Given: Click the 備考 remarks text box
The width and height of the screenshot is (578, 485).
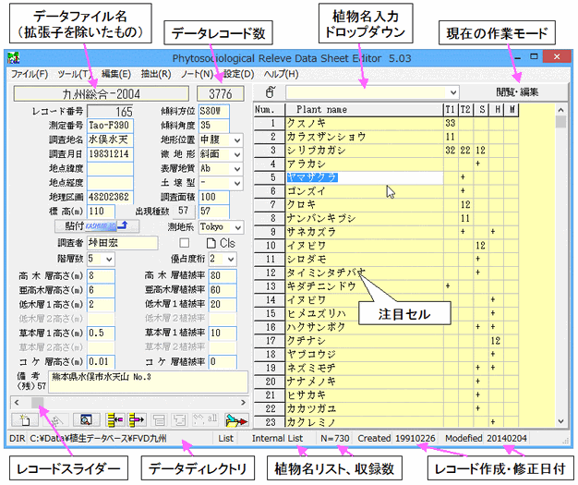Looking at the screenshot, I should point(149,382).
